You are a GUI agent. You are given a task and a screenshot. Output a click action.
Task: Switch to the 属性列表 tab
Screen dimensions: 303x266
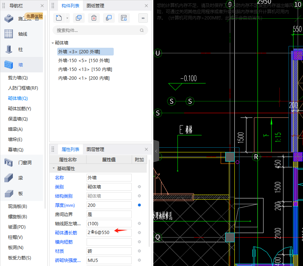click(70, 149)
